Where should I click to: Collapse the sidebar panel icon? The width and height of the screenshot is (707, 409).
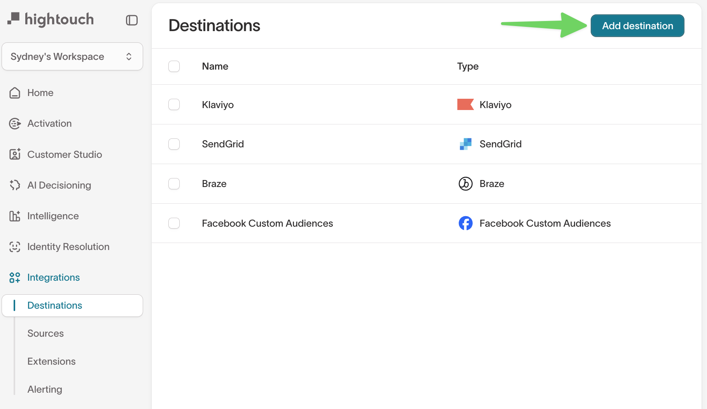pos(132,20)
